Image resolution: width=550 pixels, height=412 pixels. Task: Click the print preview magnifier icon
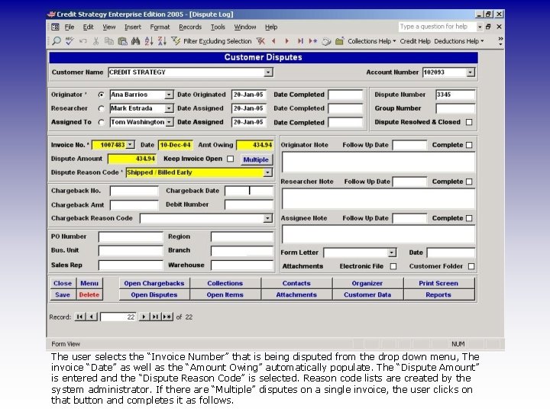[56, 41]
